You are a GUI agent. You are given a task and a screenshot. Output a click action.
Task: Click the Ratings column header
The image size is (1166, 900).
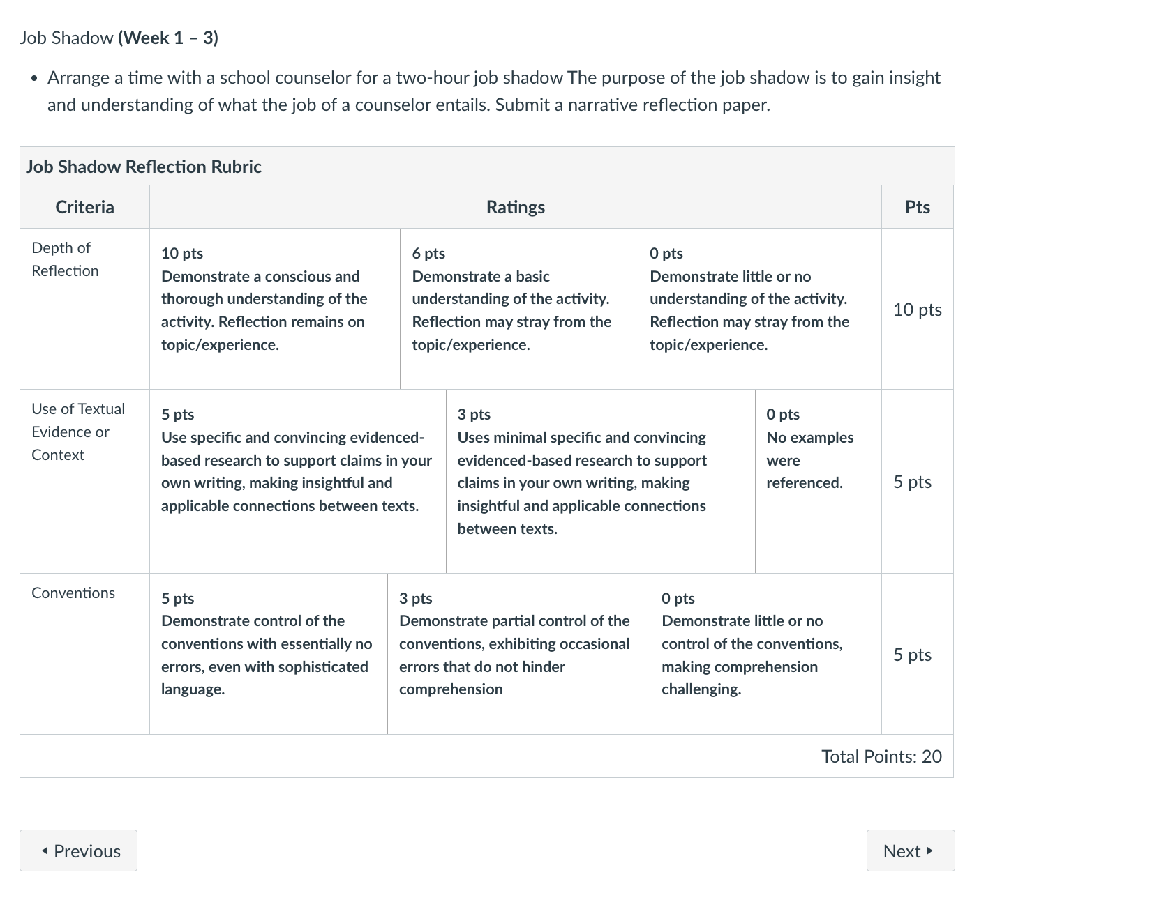pyautogui.click(x=516, y=207)
